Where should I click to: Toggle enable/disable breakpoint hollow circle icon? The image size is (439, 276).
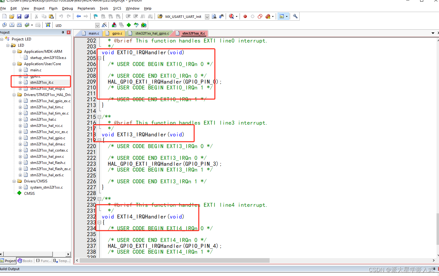pos(253,16)
